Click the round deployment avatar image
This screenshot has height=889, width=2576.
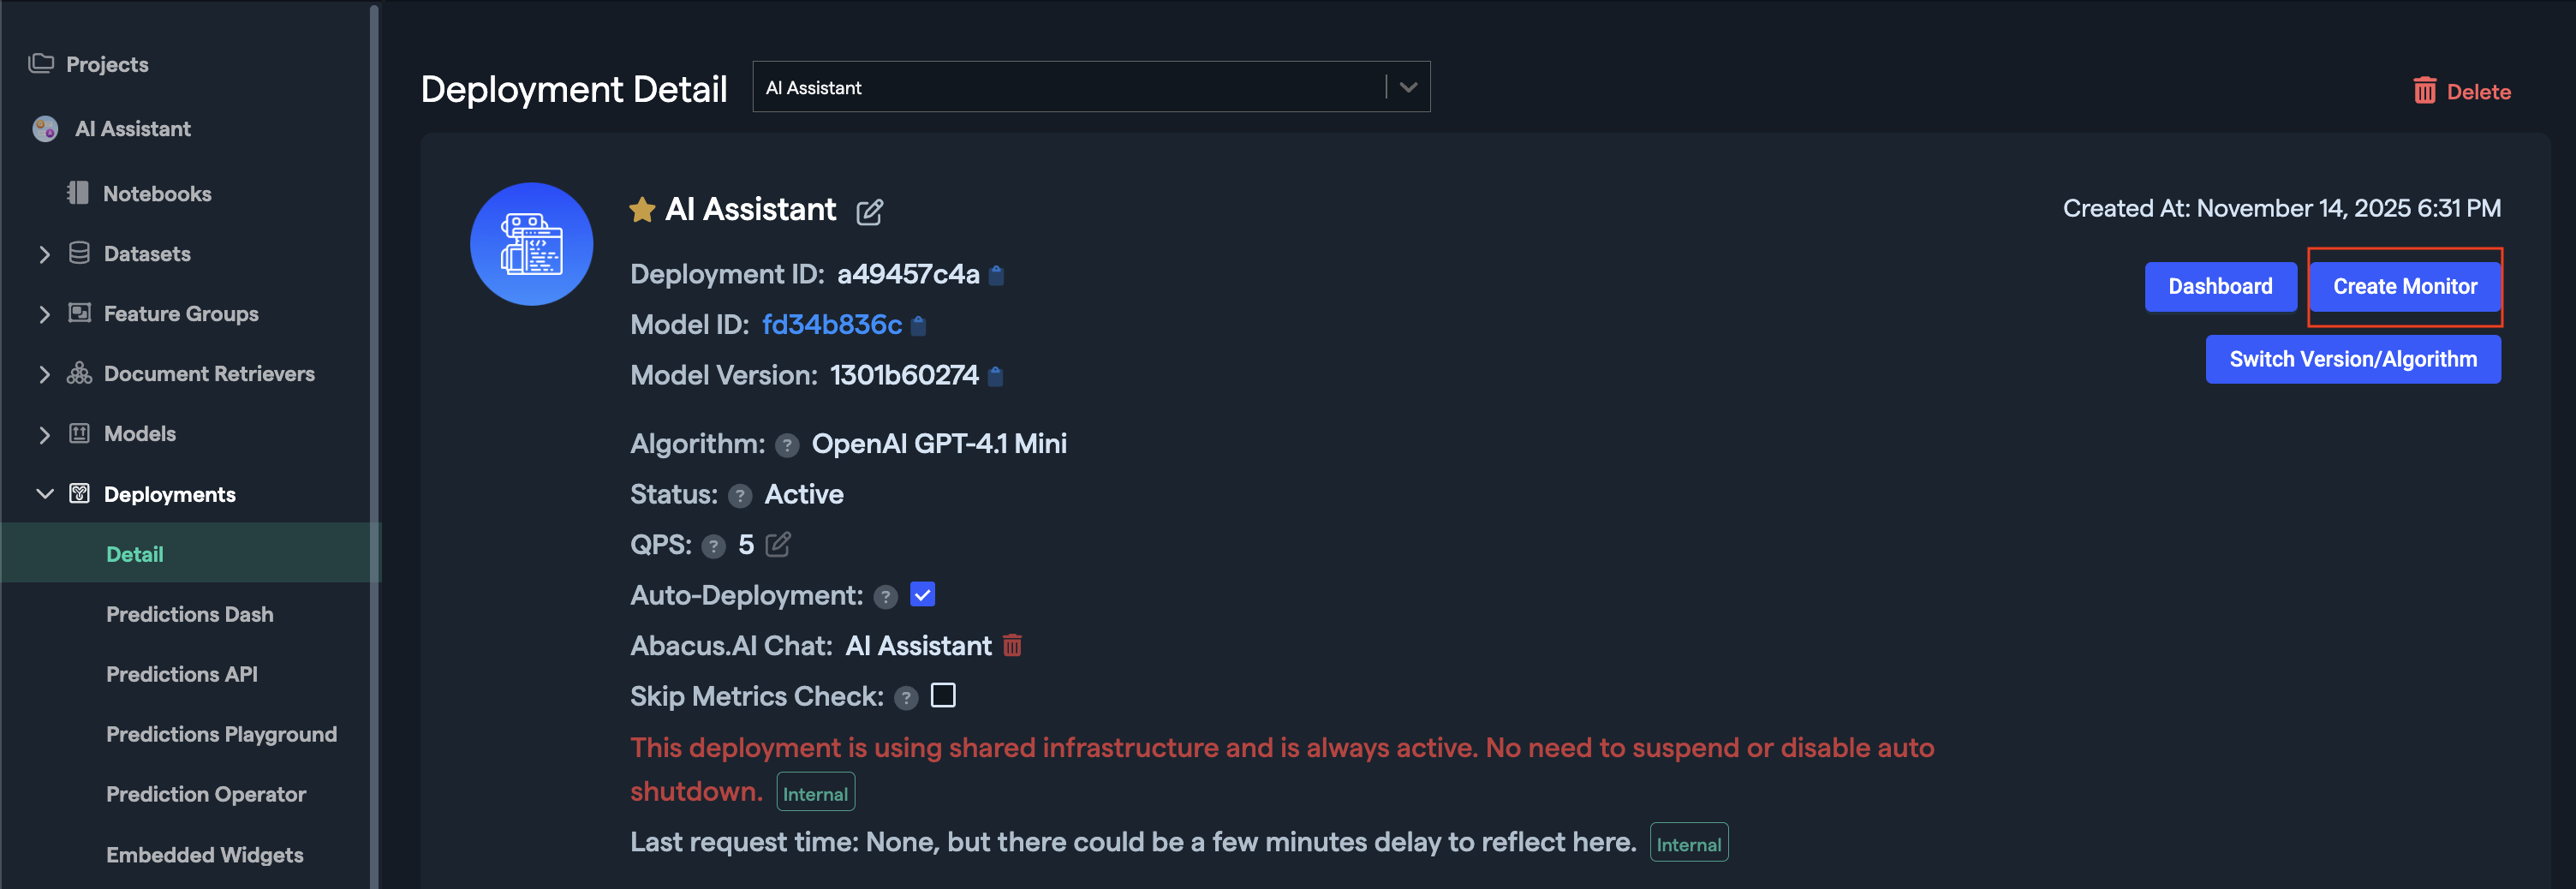[531, 244]
